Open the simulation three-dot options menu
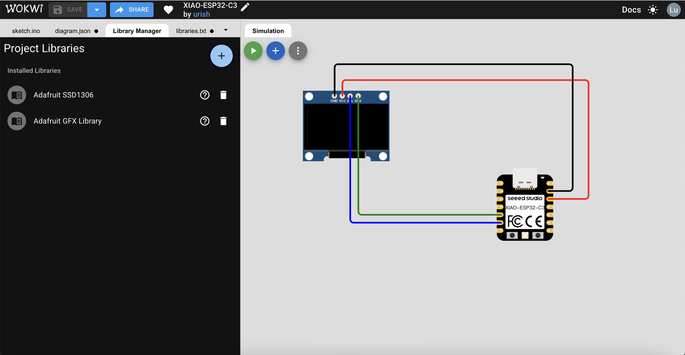Viewport: 685px width, 355px height. tap(298, 51)
